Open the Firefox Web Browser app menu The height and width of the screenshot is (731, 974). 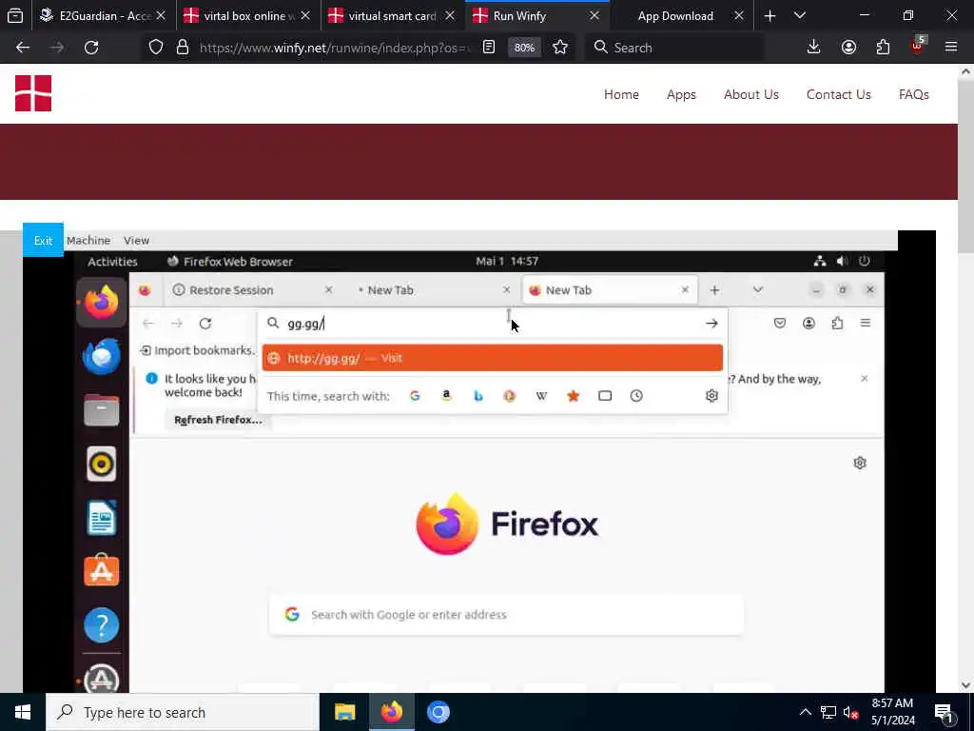pos(230,262)
